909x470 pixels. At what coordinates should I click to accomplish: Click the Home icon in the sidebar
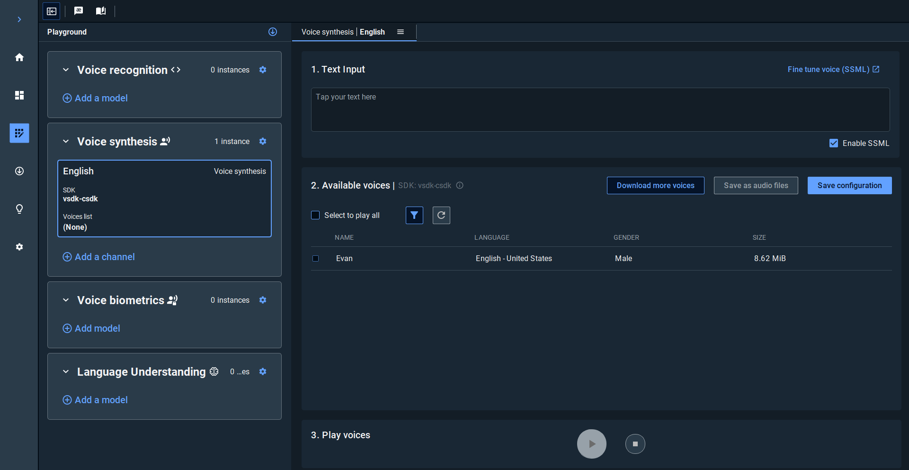click(x=19, y=57)
